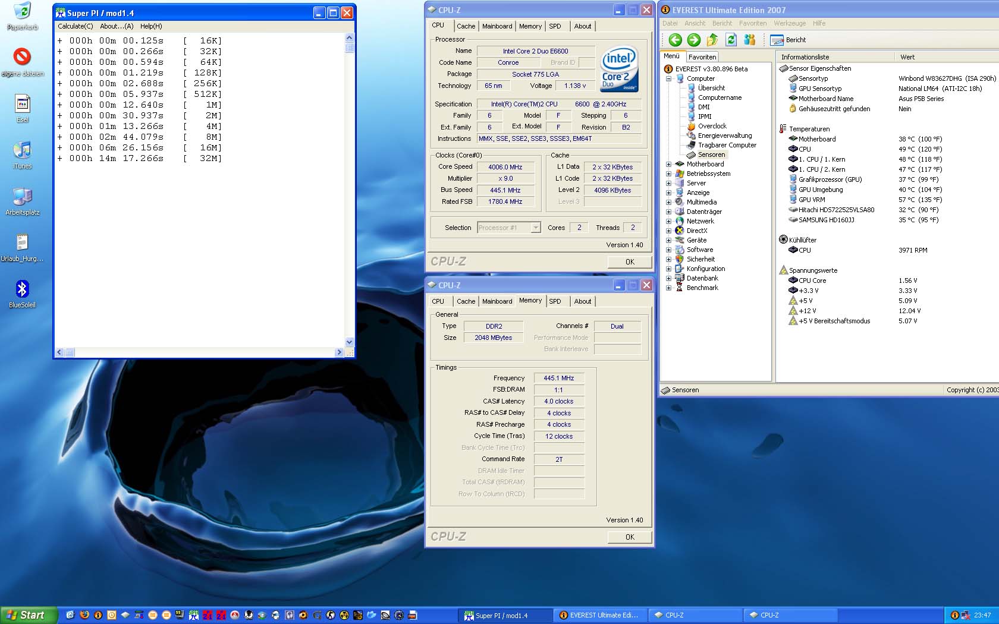Expand the DirectX tree node

pyautogui.click(x=668, y=231)
